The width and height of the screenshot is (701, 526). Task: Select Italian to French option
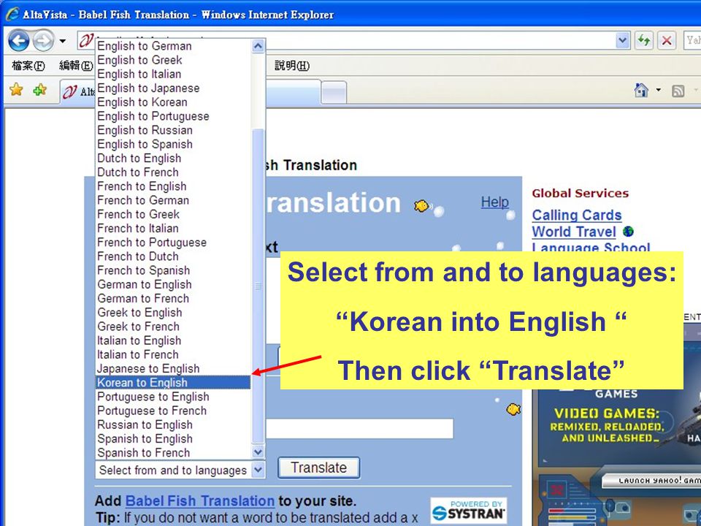174,355
